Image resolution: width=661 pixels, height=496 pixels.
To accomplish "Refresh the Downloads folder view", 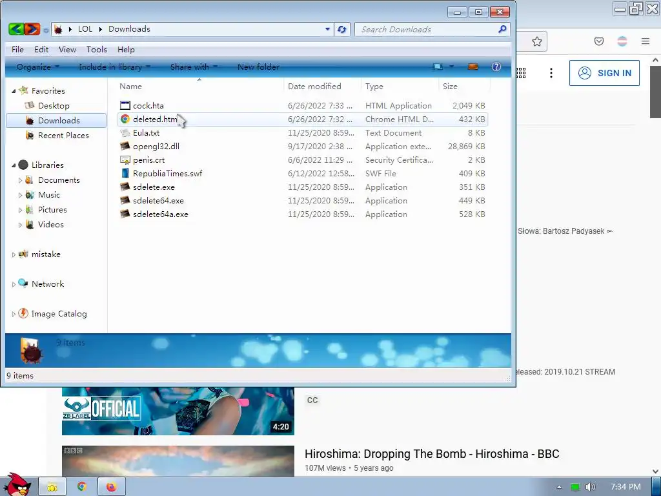I will (x=342, y=29).
